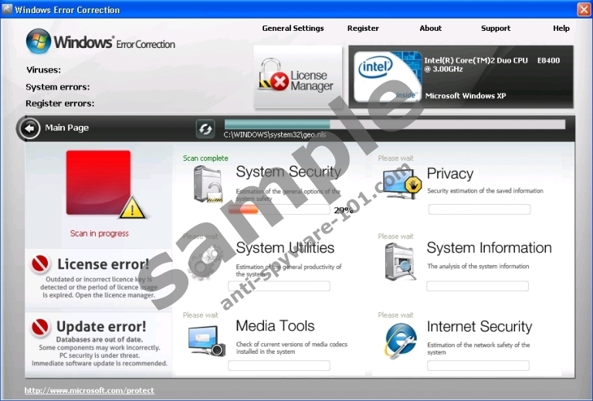Close the Windows Error Correction window
The width and height of the screenshot is (593, 401).
[583, 9]
